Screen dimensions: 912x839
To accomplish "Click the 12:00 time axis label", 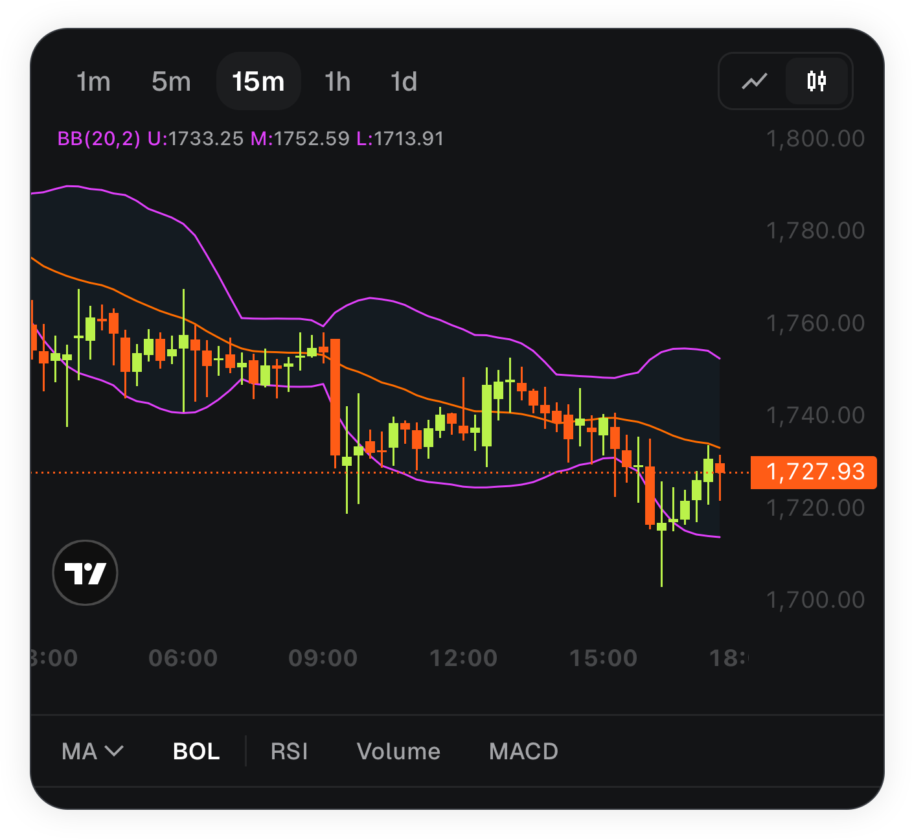I will point(464,658).
